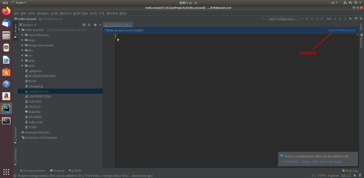This screenshot has height=178, width=364.
Task: Open Run Anything toolbar icon
Action: click(356, 19)
